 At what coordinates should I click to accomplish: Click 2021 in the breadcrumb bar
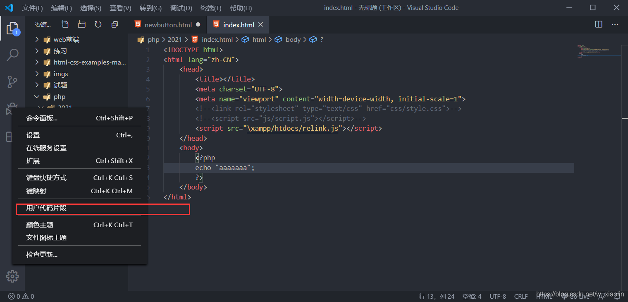point(175,40)
